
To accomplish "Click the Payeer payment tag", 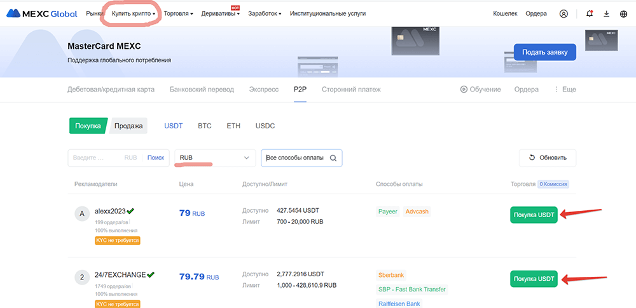I will tap(387, 211).
